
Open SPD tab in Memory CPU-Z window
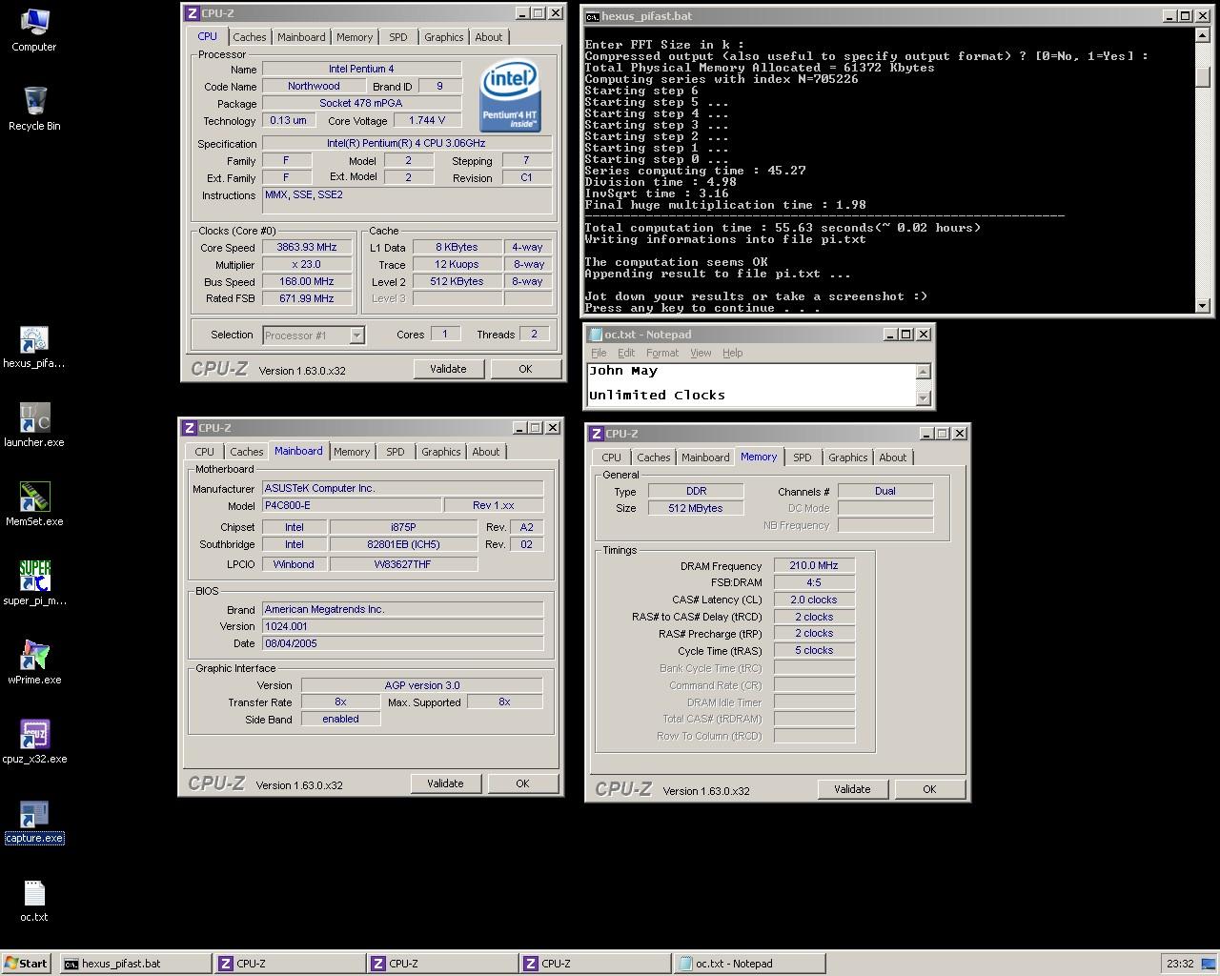803,457
